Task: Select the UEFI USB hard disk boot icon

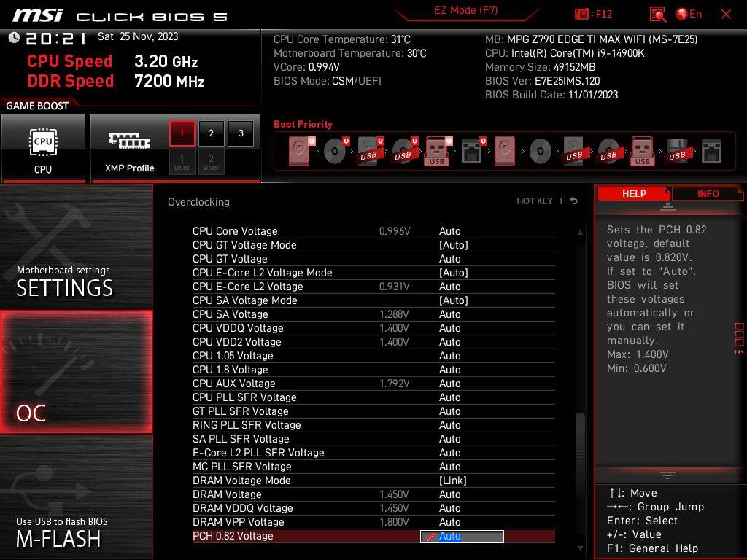Action: [370, 151]
